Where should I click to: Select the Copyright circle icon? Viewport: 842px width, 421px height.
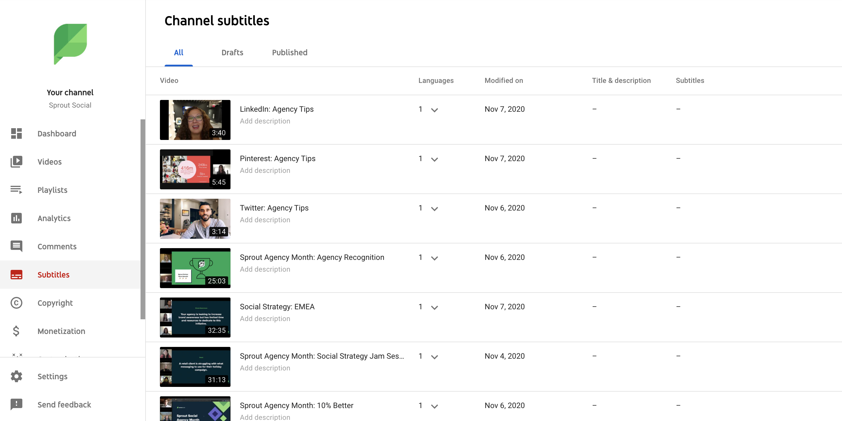pos(16,303)
